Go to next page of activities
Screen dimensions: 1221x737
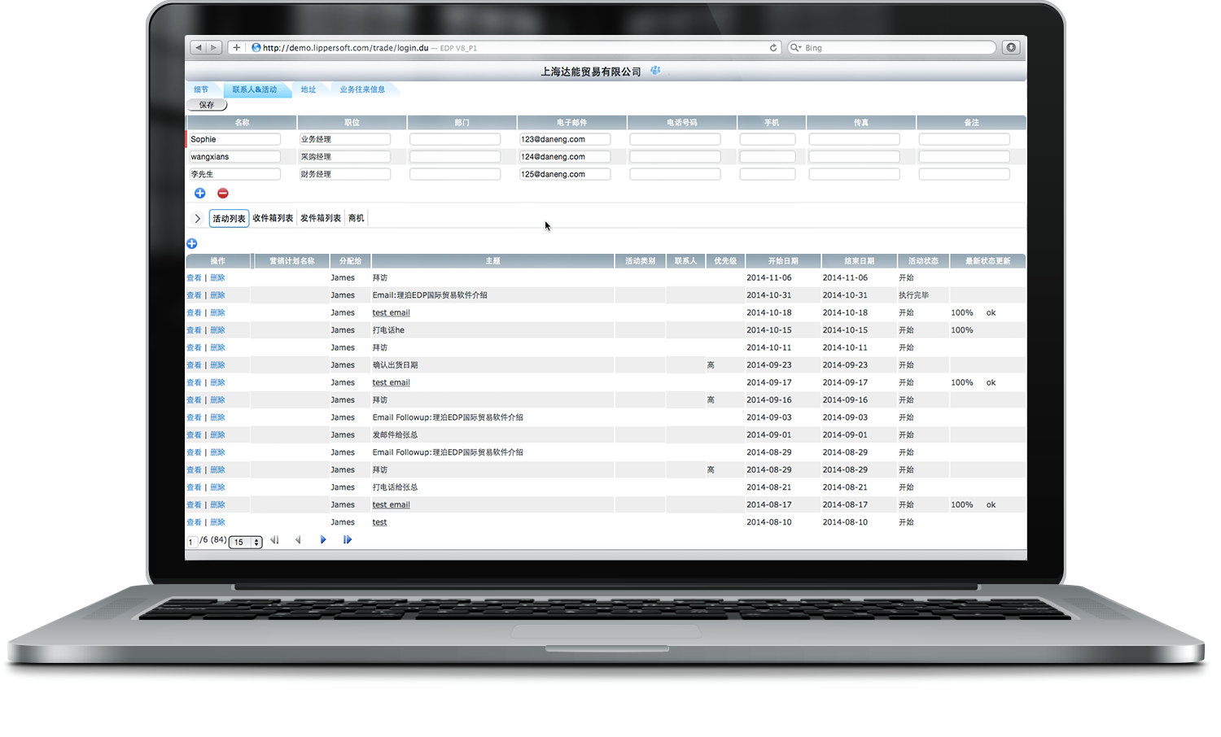click(323, 540)
